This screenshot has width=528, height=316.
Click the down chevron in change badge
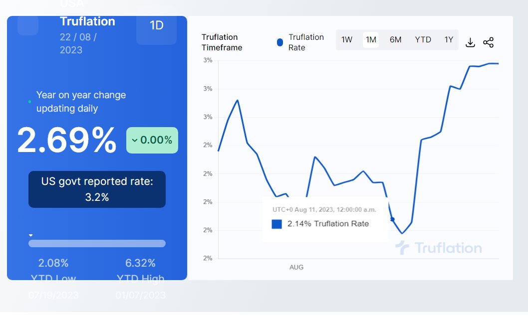point(135,140)
